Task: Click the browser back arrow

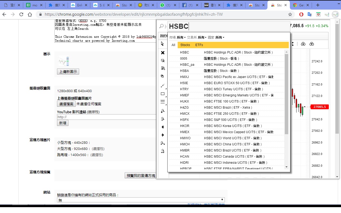Action: pos(5,14)
